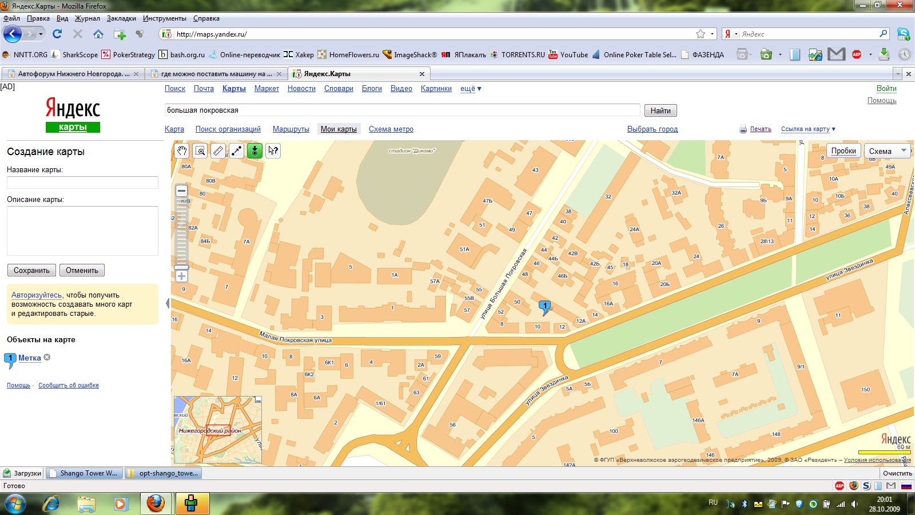The height and width of the screenshot is (515, 915).
Task: Click Firefox back arrow button
Action: [x=13, y=34]
